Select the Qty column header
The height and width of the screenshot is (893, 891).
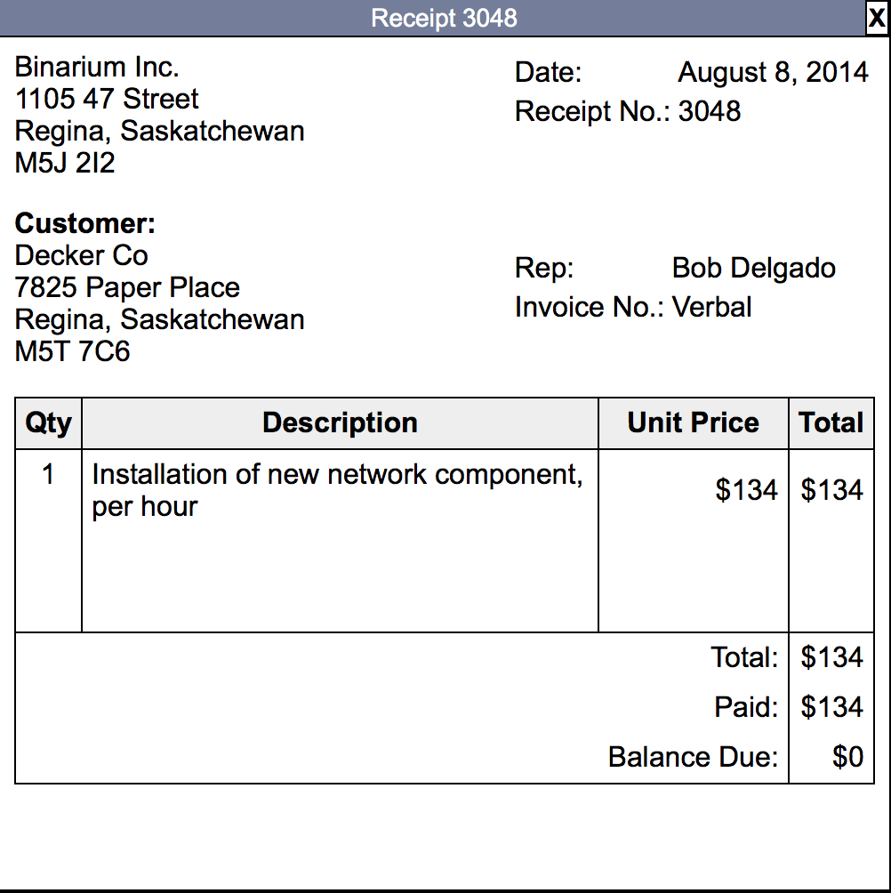coord(47,422)
